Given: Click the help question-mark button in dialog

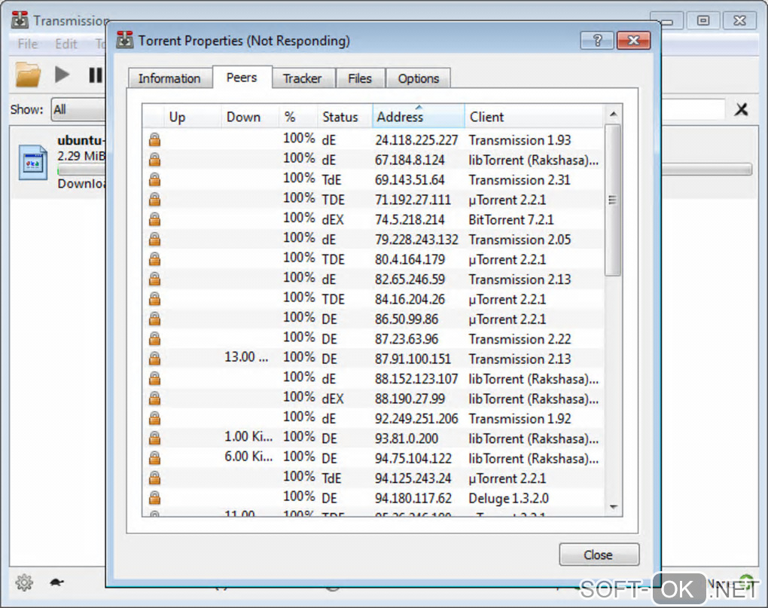Looking at the screenshot, I should (596, 40).
